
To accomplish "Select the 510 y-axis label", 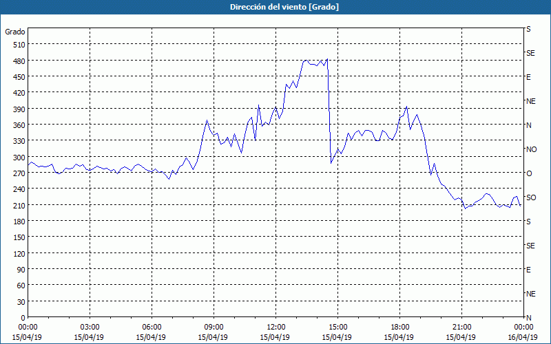I will tap(20, 45).
